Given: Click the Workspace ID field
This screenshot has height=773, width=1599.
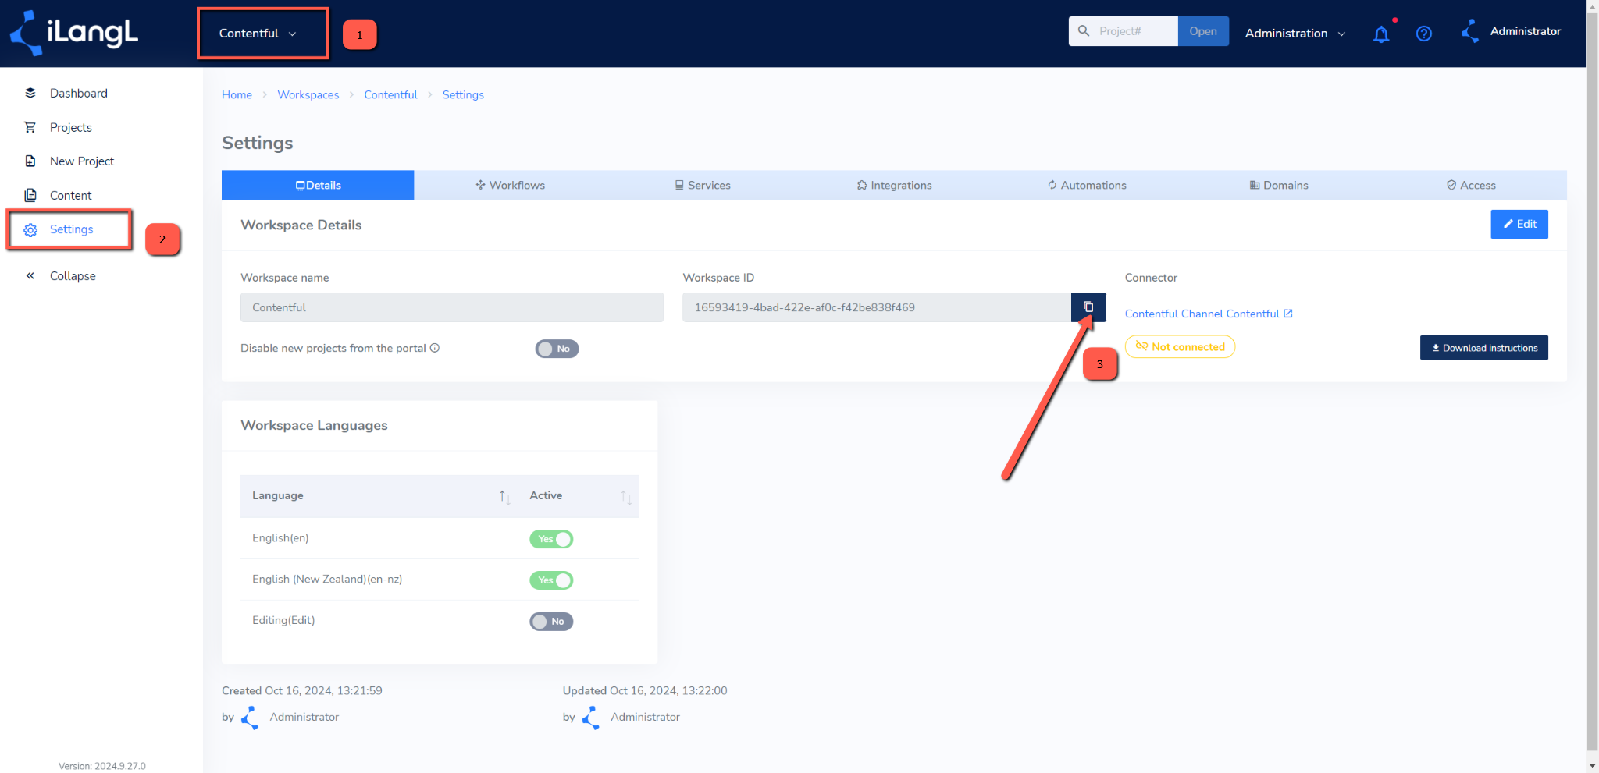Looking at the screenshot, I should (876, 307).
